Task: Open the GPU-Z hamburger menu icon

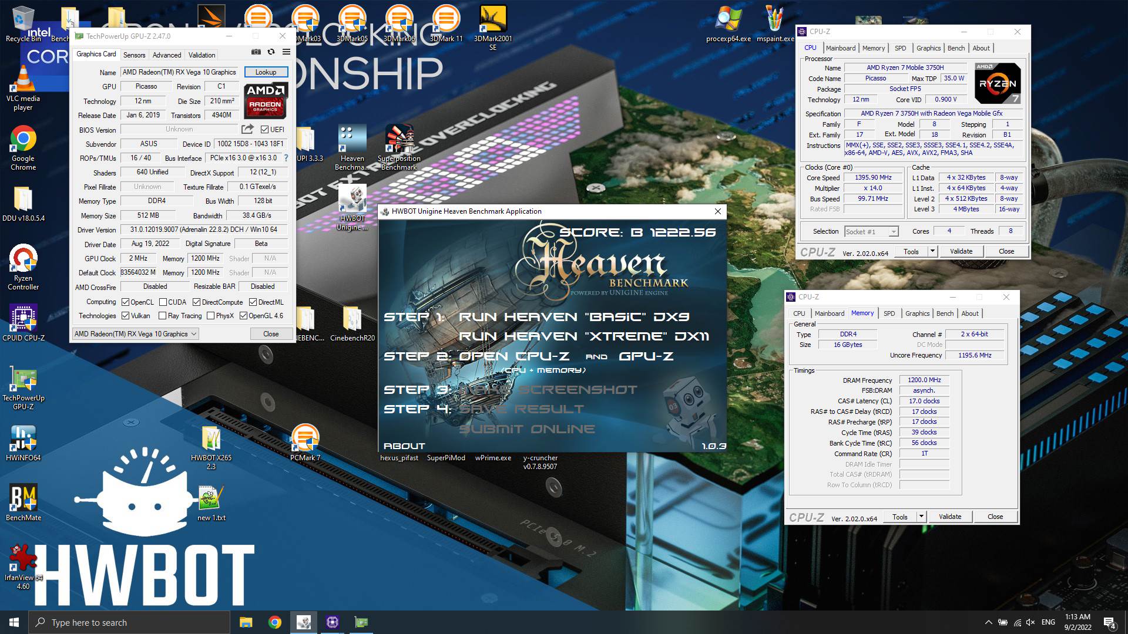Action: (286, 52)
